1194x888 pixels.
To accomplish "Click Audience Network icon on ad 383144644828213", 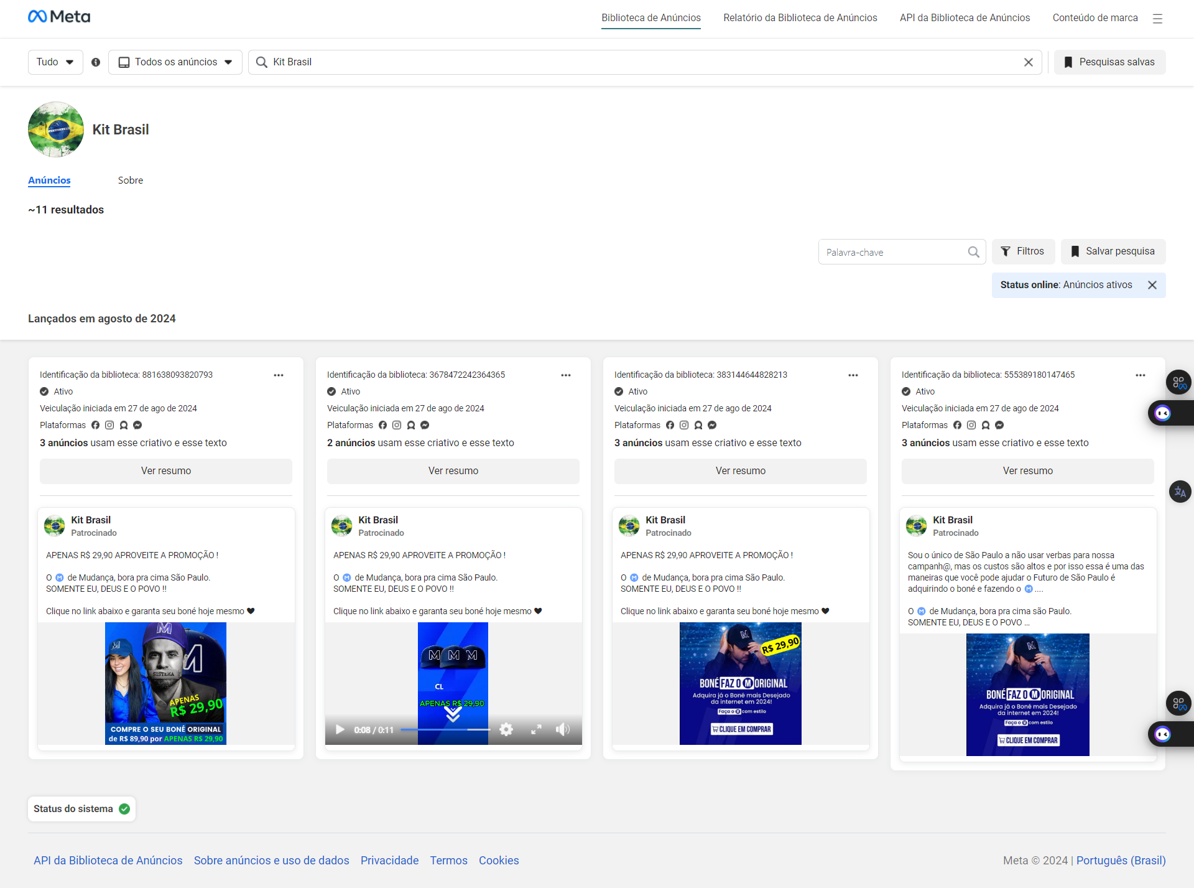I will pos(698,425).
